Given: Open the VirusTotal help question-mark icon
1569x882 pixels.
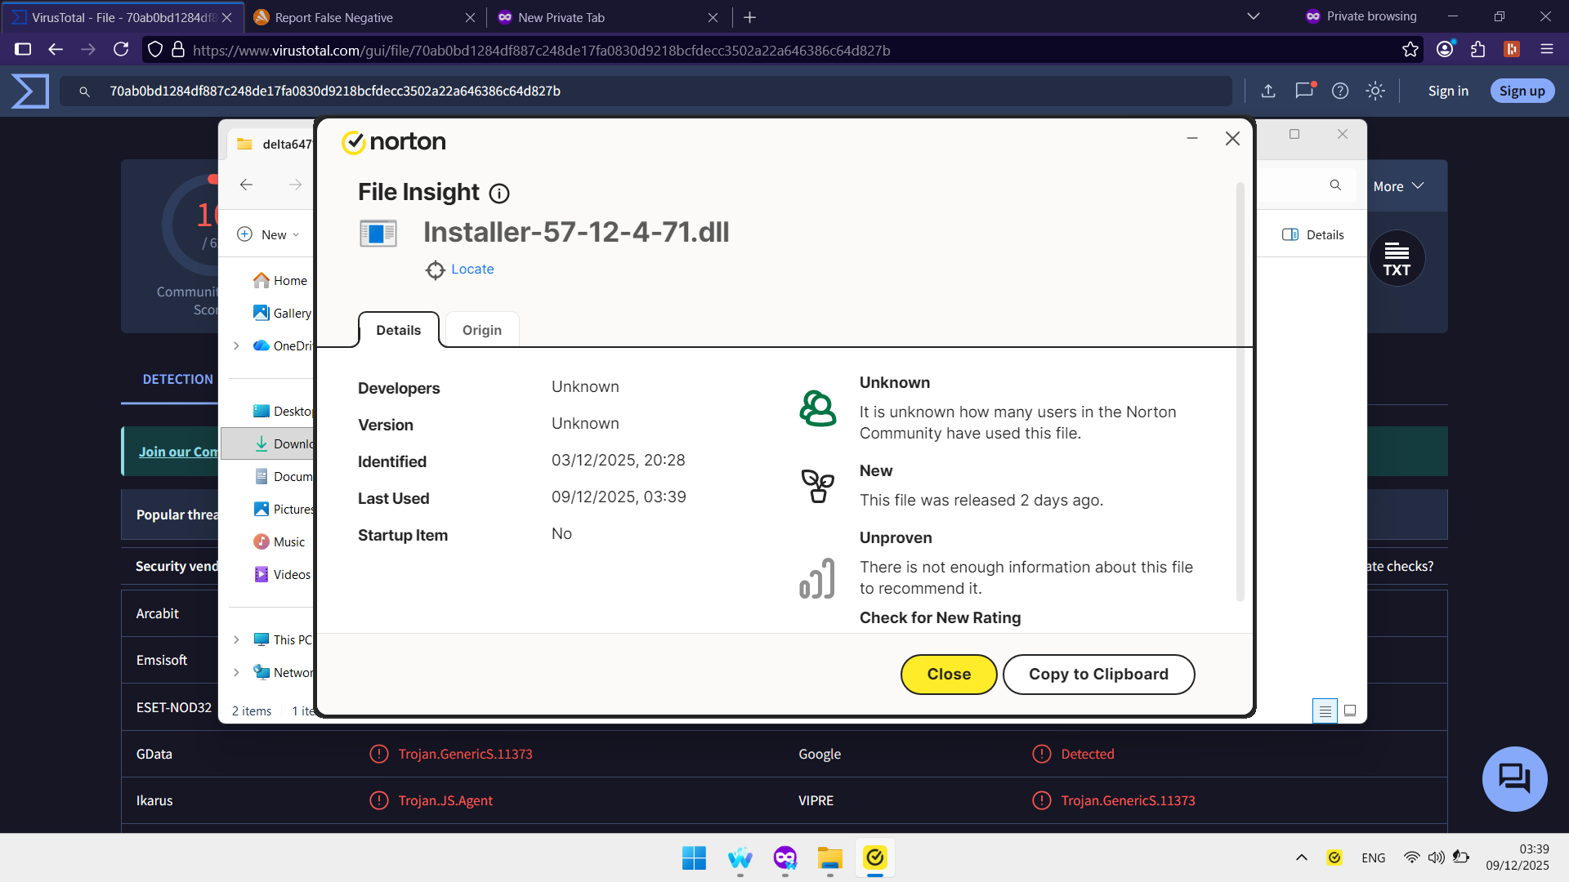Looking at the screenshot, I should click(1340, 91).
